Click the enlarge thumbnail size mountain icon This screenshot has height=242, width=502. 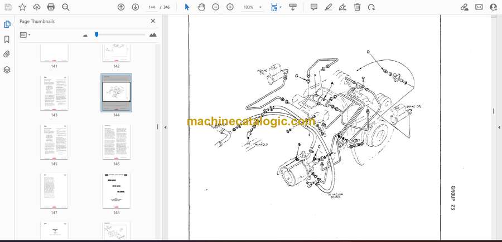click(x=153, y=35)
